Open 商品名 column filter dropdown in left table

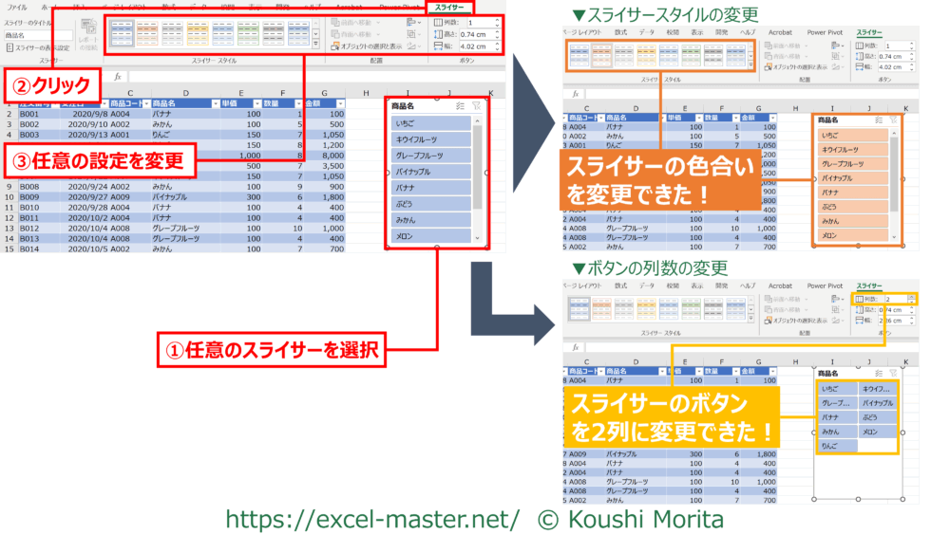click(215, 103)
